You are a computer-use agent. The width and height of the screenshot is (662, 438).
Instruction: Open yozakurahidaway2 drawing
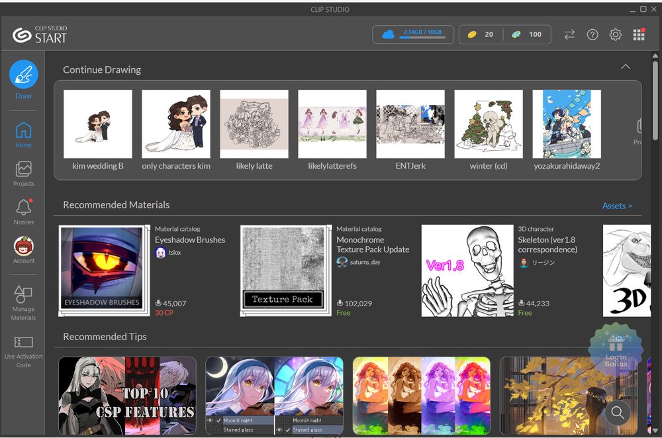pos(567,130)
